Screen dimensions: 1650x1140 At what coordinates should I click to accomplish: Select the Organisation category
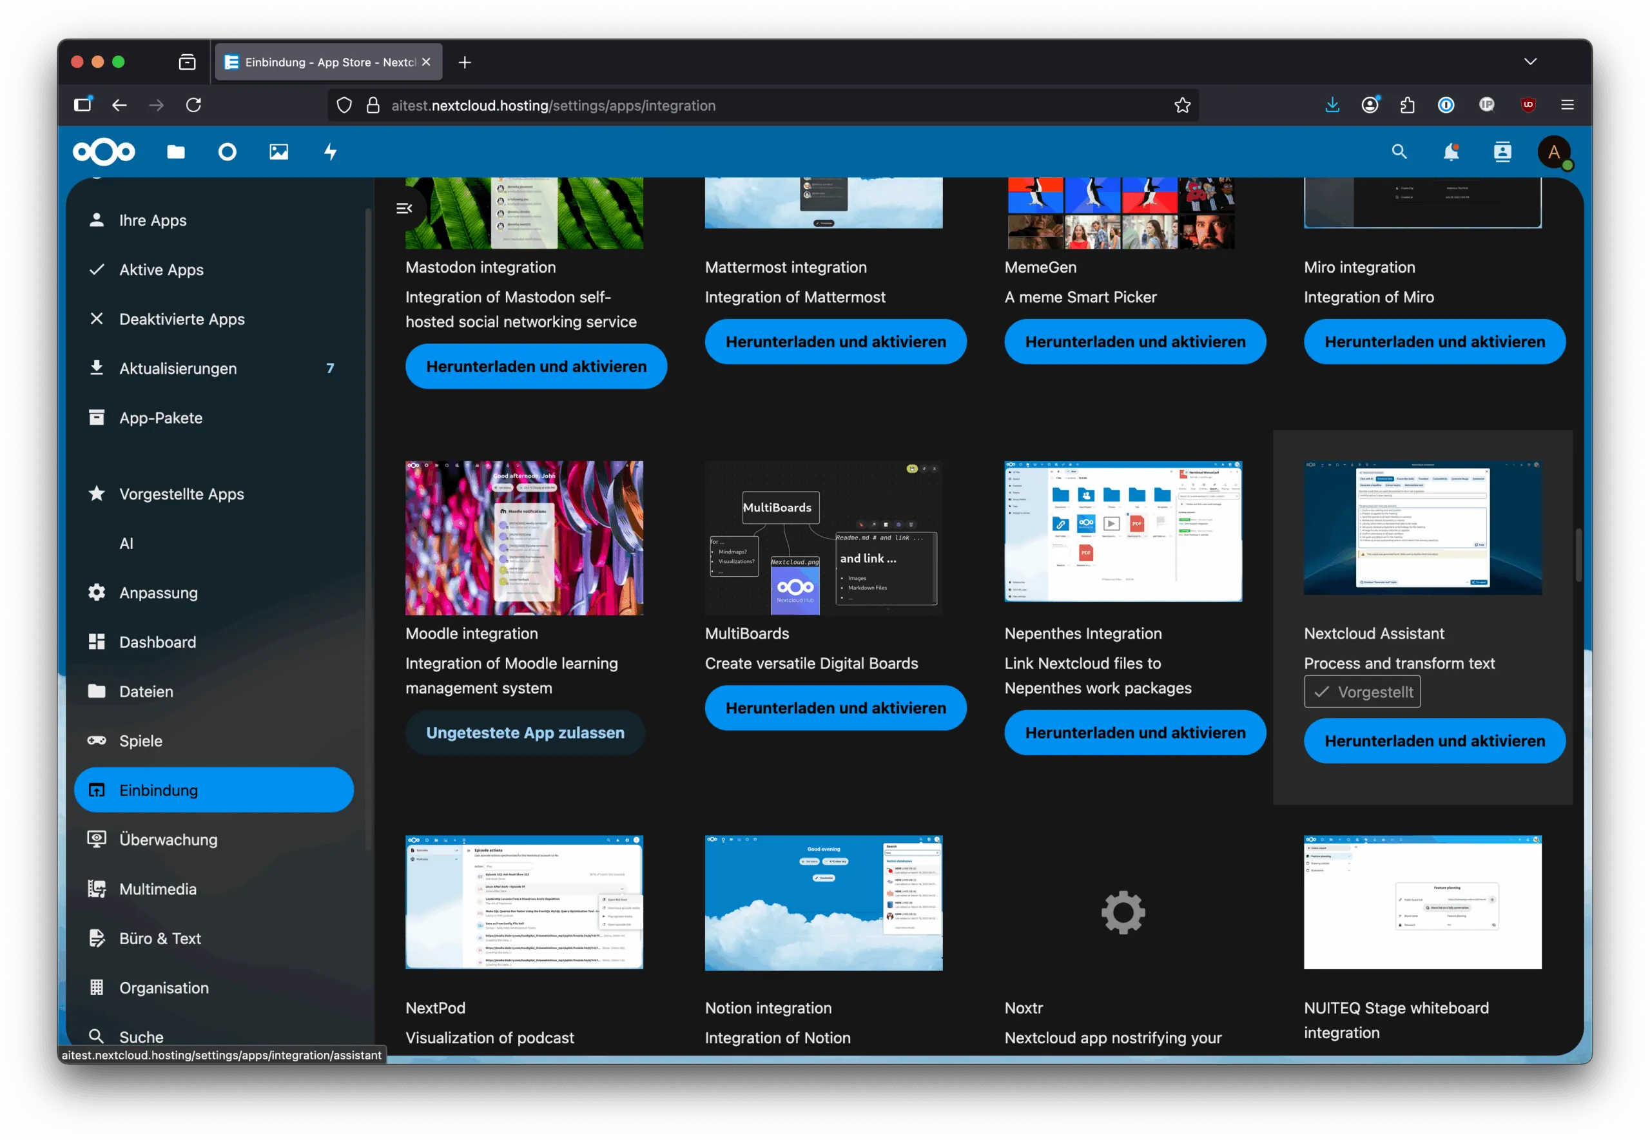pos(213,987)
